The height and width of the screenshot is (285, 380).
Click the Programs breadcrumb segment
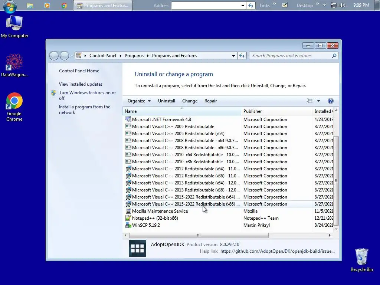click(x=134, y=56)
